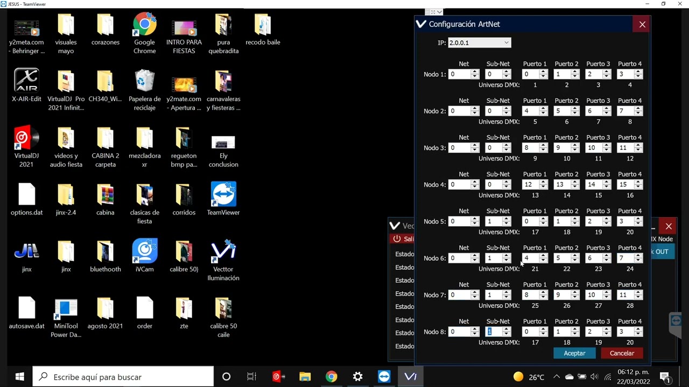The height and width of the screenshot is (387, 689).
Task: Launch the X-AIR-Edit desktop shortcut
Action: (x=26, y=85)
